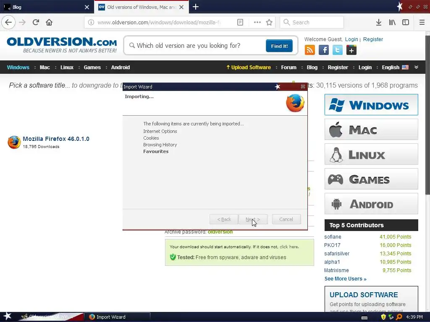This screenshot has height=322, width=430.
Task: Open the start menu star button
Action: pyautogui.click(x=7, y=317)
